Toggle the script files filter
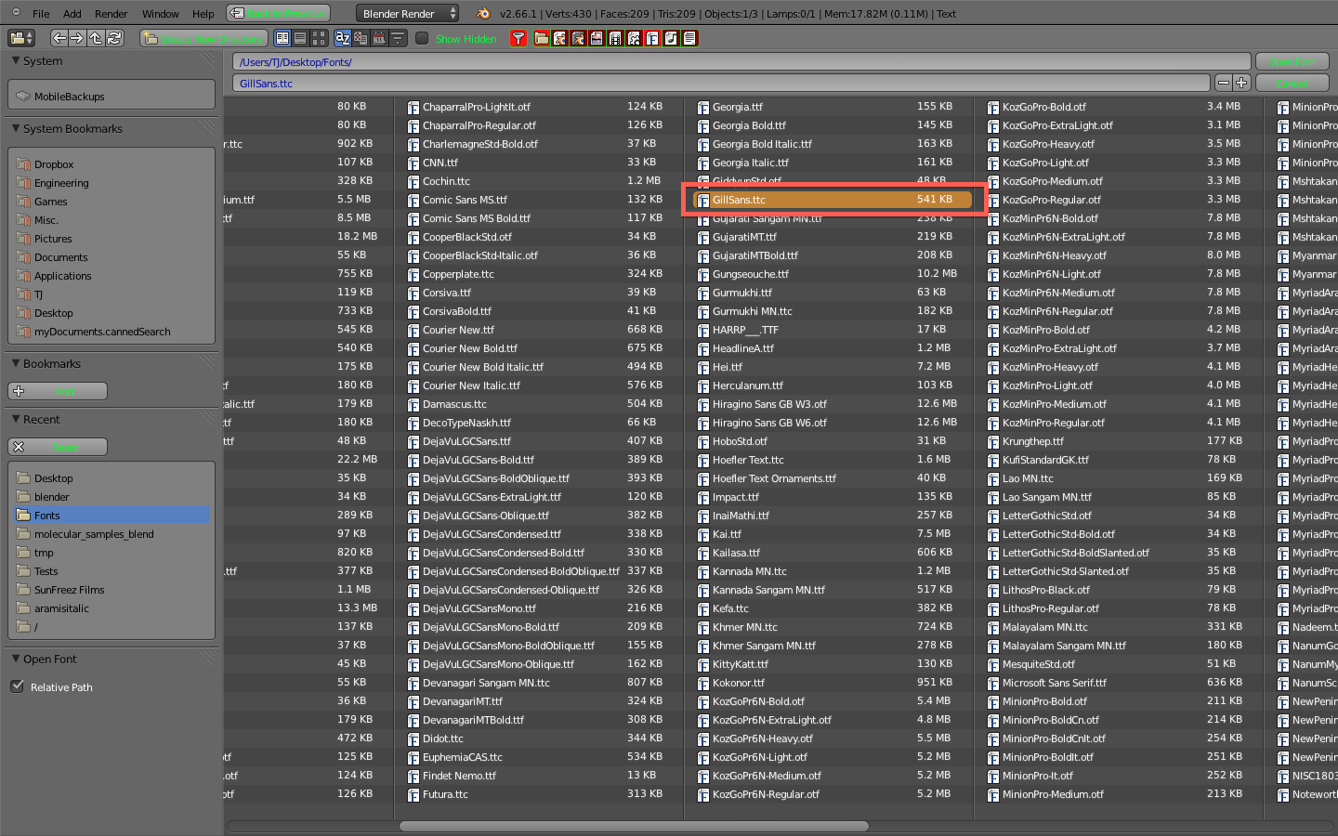Image resolution: width=1338 pixels, height=836 pixels. (x=634, y=38)
